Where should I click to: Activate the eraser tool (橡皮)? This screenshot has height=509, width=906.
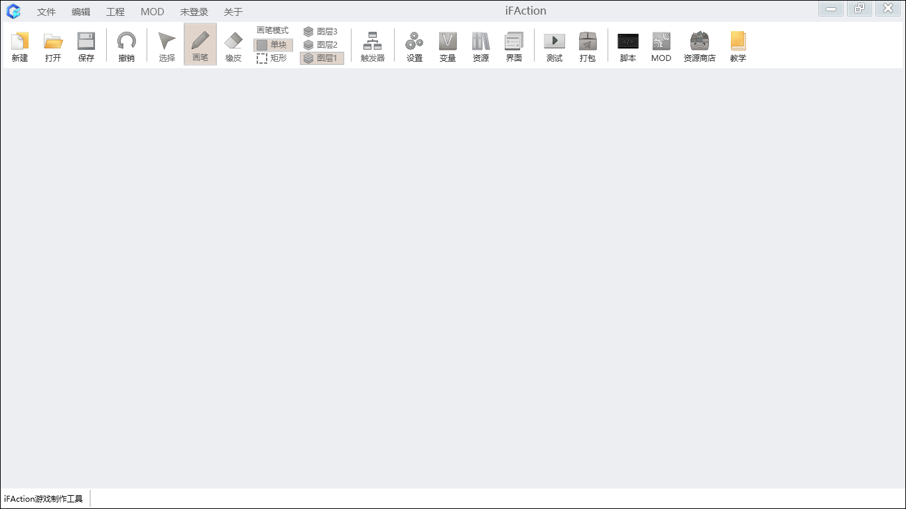tap(233, 46)
